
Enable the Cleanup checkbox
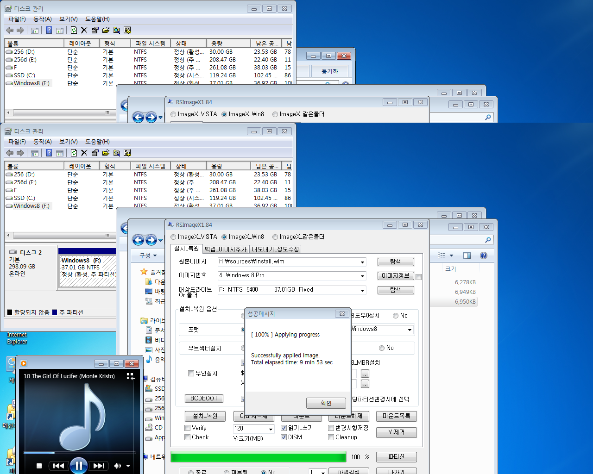pos(331,437)
